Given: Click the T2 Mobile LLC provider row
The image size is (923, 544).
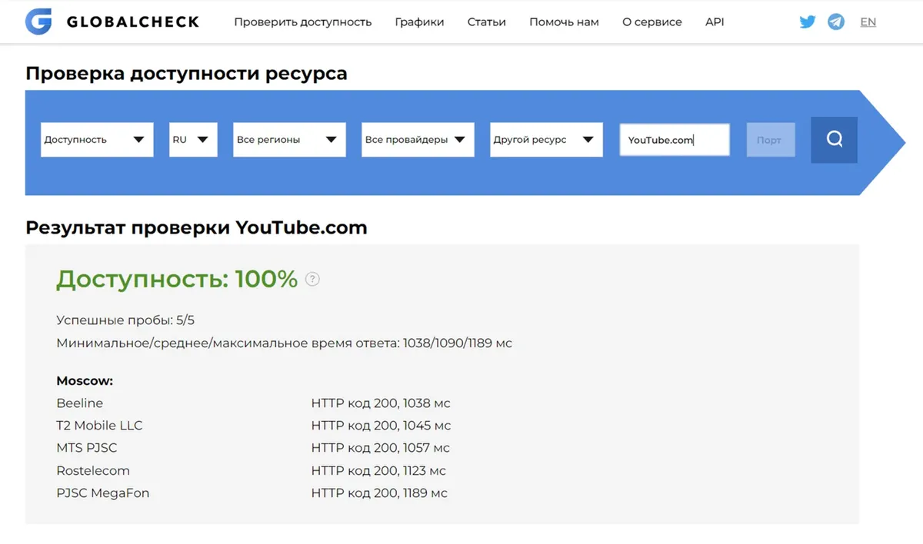Looking at the screenshot, I should (x=99, y=425).
